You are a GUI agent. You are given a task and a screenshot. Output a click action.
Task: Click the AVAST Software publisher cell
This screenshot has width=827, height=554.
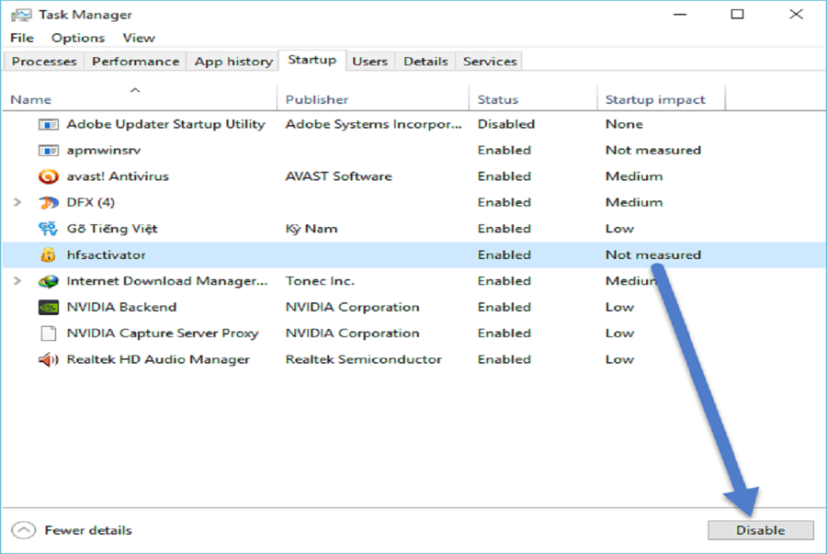pyautogui.click(x=338, y=176)
